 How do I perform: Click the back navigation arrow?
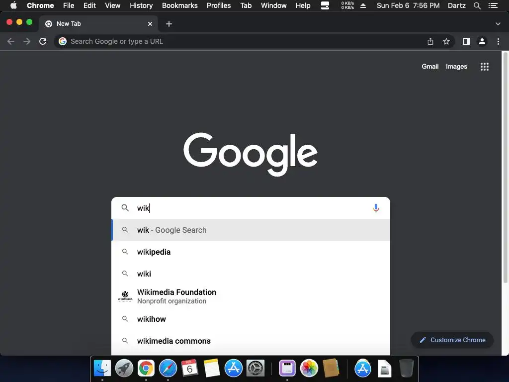[x=11, y=41]
